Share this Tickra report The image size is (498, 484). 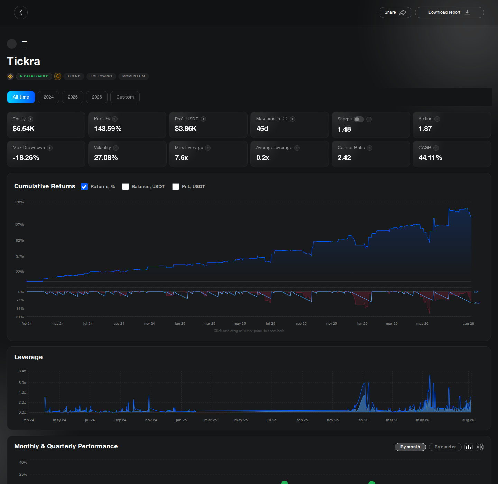click(395, 12)
